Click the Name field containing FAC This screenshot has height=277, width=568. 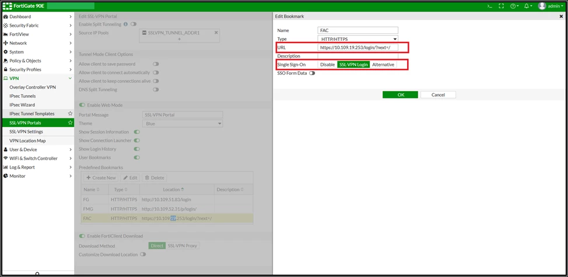(358, 30)
